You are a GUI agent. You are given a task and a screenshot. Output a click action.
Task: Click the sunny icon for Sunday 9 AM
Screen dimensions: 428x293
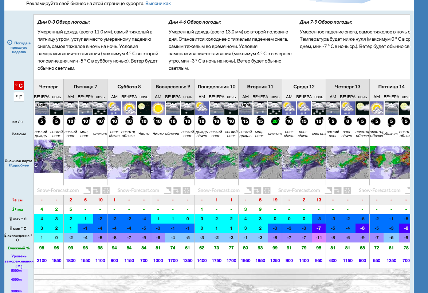(x=158, y=108)
